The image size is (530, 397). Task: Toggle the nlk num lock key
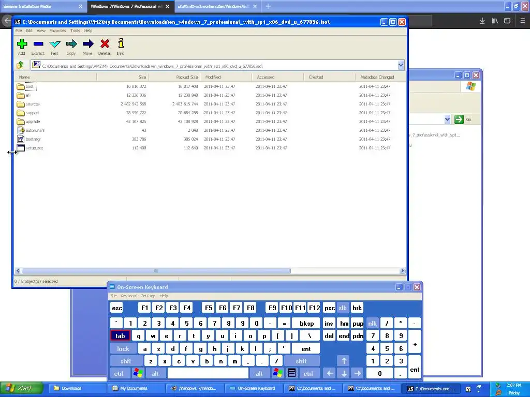click(372, 324)
